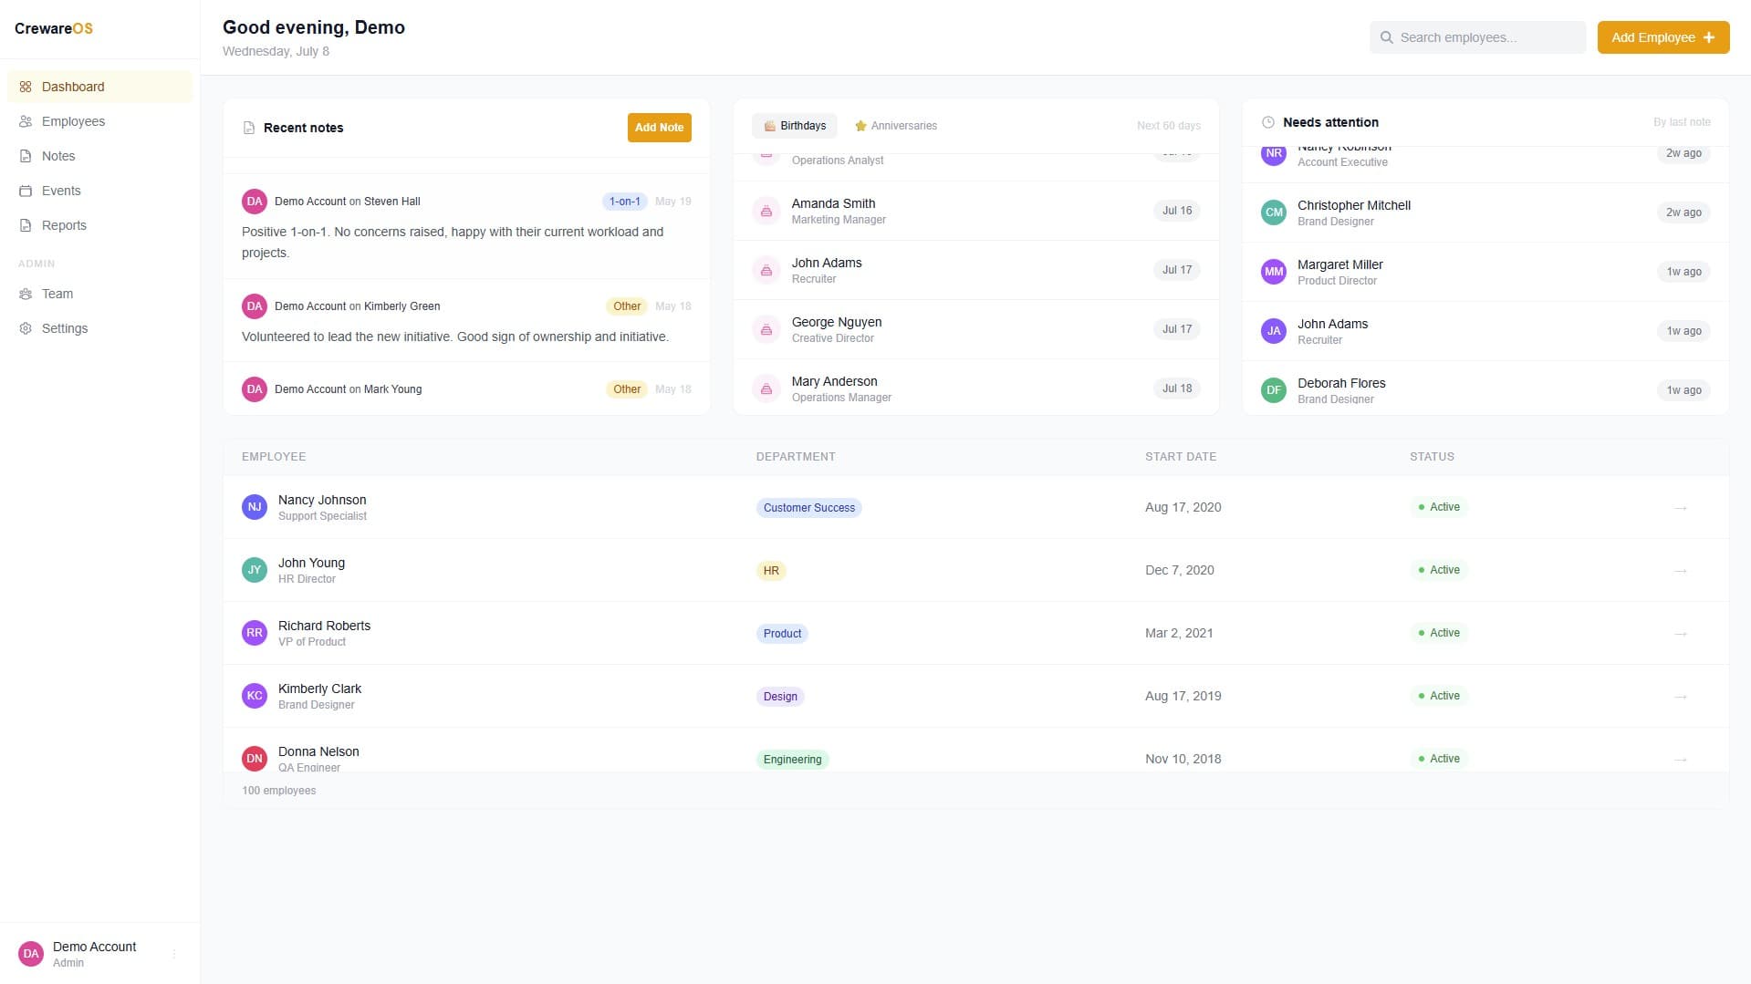Click Mary Anderson birthday cake icon
Viewport: 1751px width, 984px height.
766,388
